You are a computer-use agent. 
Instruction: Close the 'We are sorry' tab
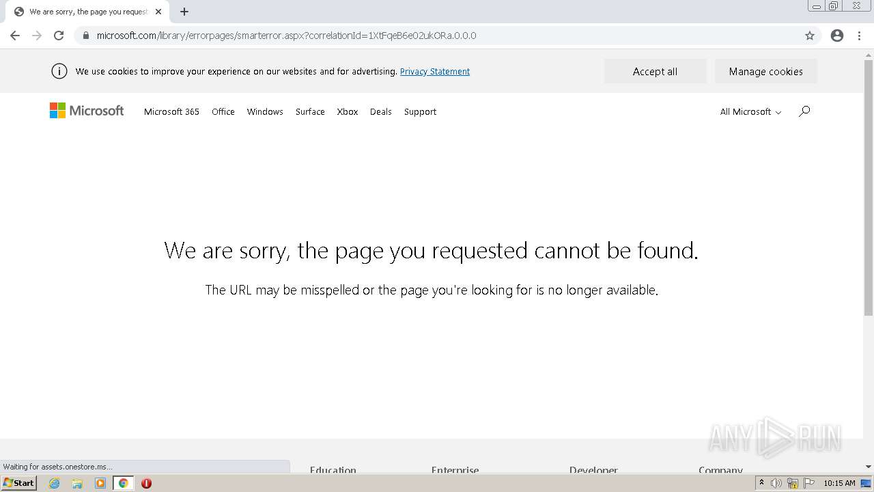[158, 12]
